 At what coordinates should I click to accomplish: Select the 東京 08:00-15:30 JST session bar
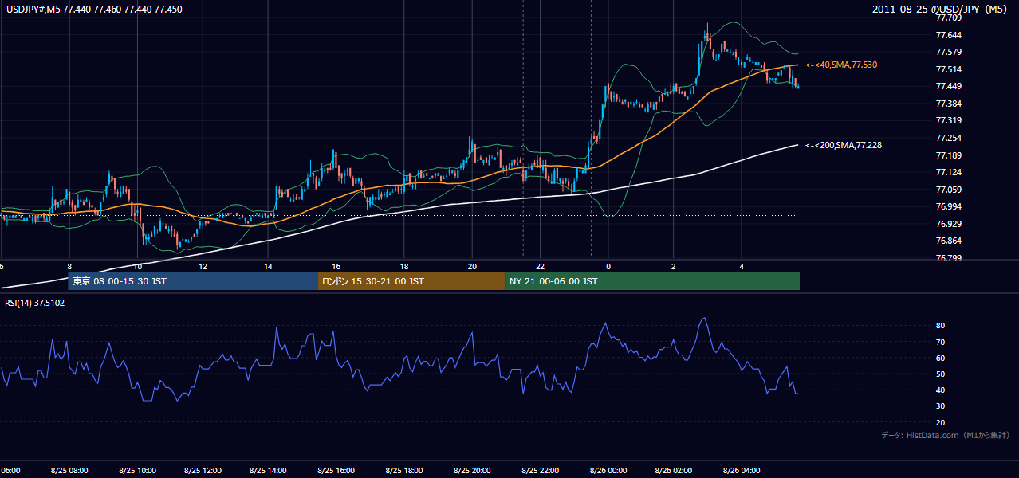194,281
